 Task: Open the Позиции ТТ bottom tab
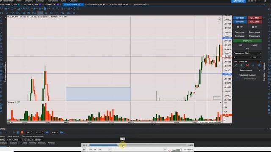tap(14, 143)
